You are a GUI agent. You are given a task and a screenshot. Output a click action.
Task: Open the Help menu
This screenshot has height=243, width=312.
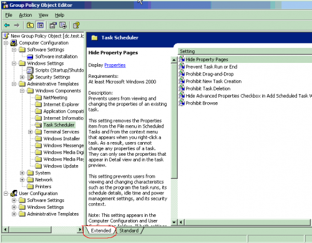[59, 15]
